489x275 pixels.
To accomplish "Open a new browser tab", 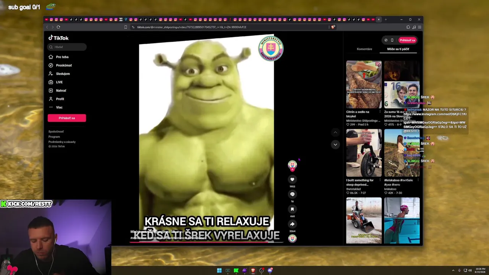I will pos(385,19).
